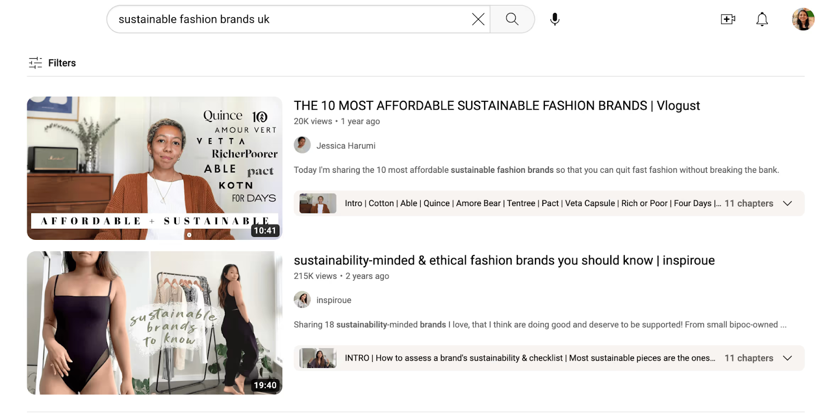Open the 10 Most Affordable Sustainable Fashion Brands title

497,105
